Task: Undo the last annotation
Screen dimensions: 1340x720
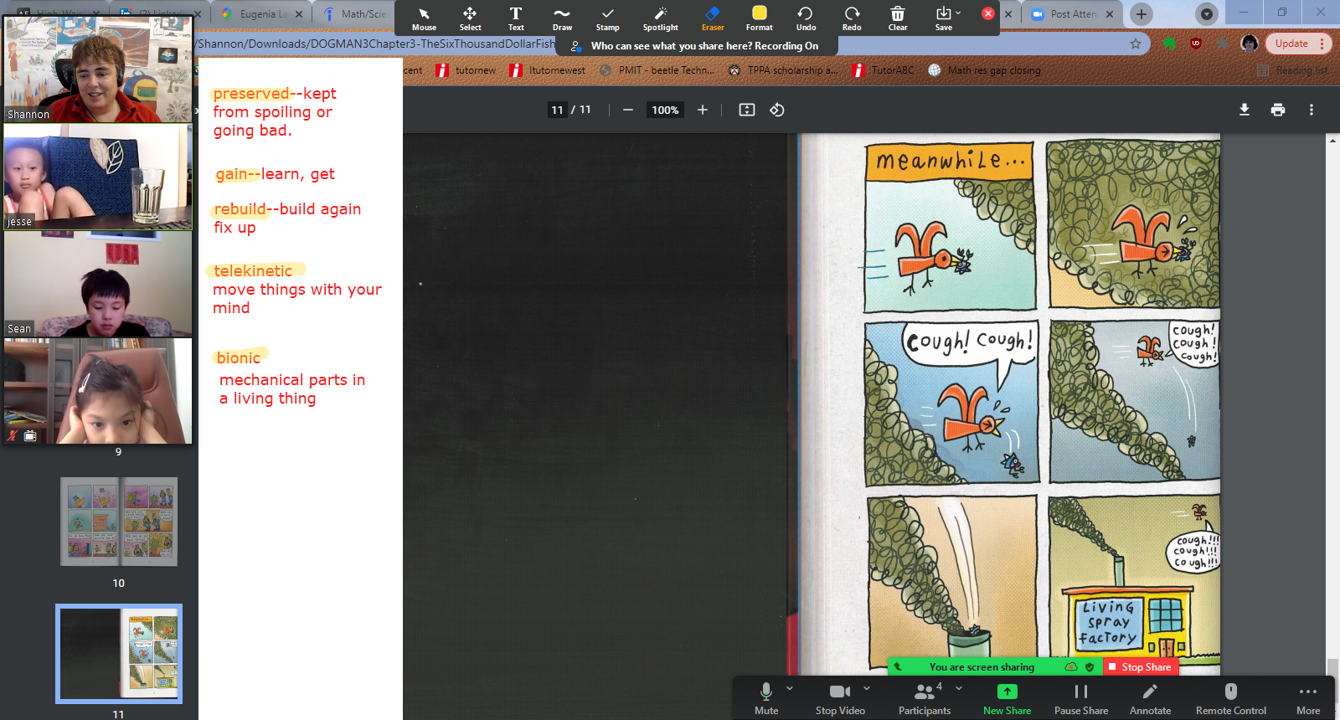Action: 806,18
